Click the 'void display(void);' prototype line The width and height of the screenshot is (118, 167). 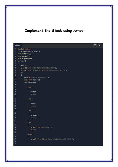pyautogui.click(x=25, y=59)
